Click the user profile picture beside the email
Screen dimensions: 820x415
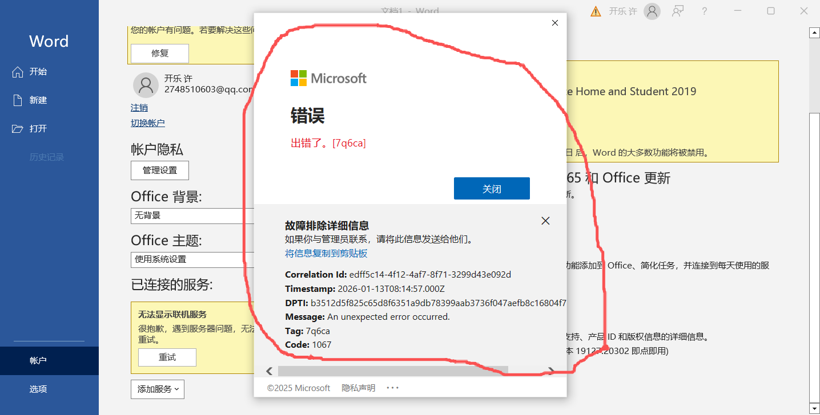146,85
